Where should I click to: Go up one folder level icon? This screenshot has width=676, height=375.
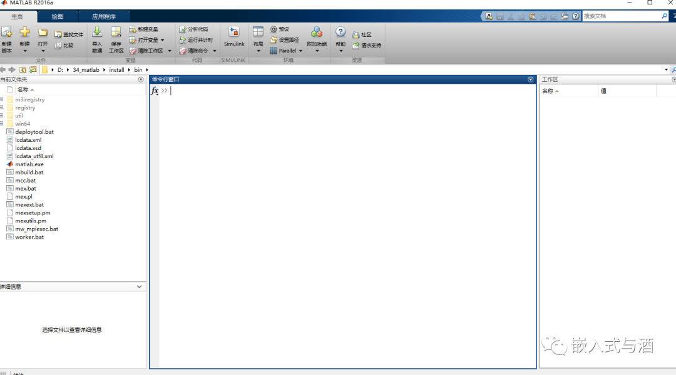(x=23, y=70)
